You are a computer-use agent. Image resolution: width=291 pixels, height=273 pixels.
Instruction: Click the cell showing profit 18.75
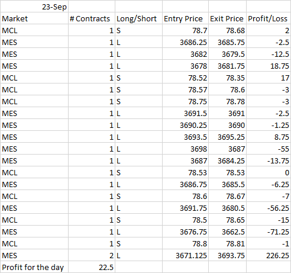269,66
